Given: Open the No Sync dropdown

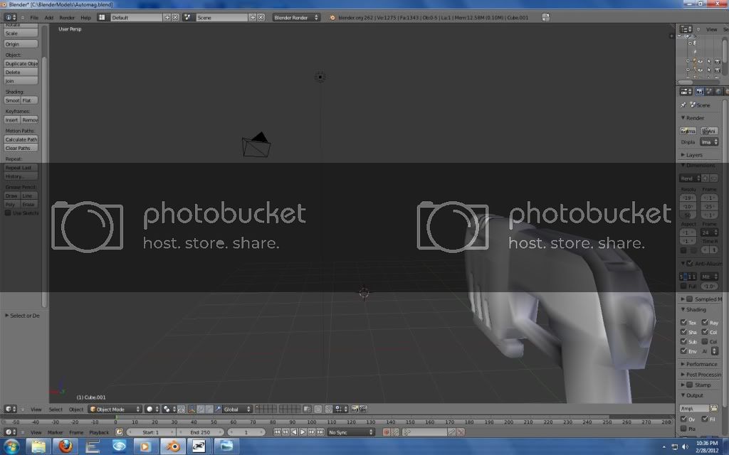Looking at the screenshot, I should [x=350, y=432].
